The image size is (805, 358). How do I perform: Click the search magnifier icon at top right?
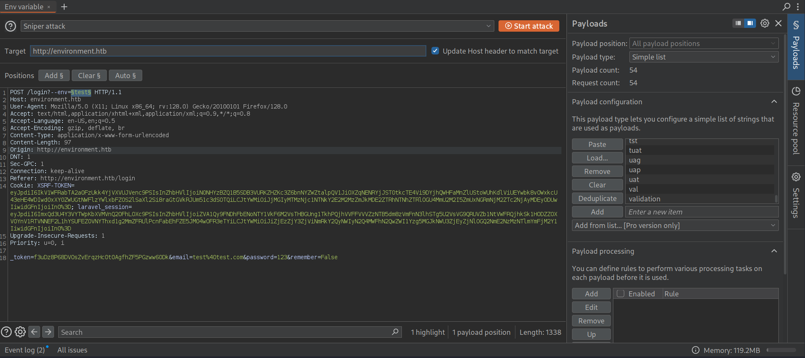[786, 7]
